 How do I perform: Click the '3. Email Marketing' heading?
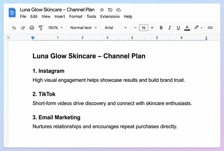[x=56, y=117]
